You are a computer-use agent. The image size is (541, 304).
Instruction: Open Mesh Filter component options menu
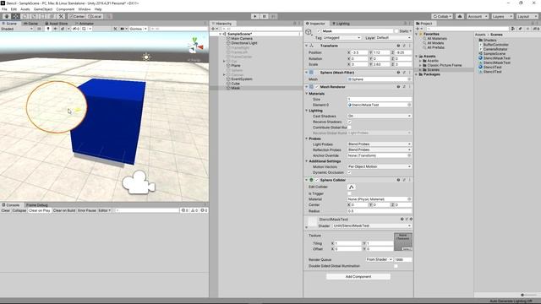(x=409, y=73)
